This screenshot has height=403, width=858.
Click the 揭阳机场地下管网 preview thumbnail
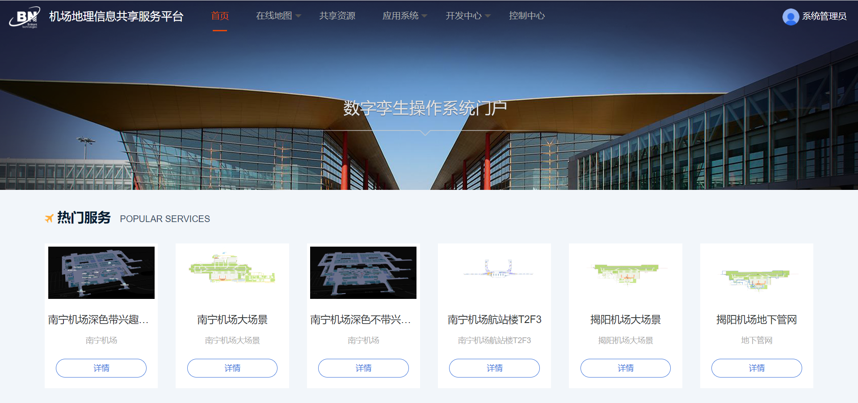757,278
